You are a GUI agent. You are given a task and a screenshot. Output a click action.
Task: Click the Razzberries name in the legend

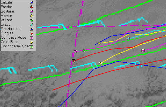click(11, 29)
